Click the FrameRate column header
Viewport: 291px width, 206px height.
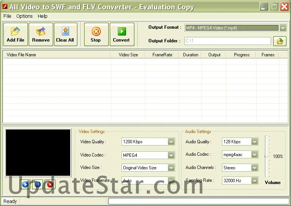click(x=162, y=55)
